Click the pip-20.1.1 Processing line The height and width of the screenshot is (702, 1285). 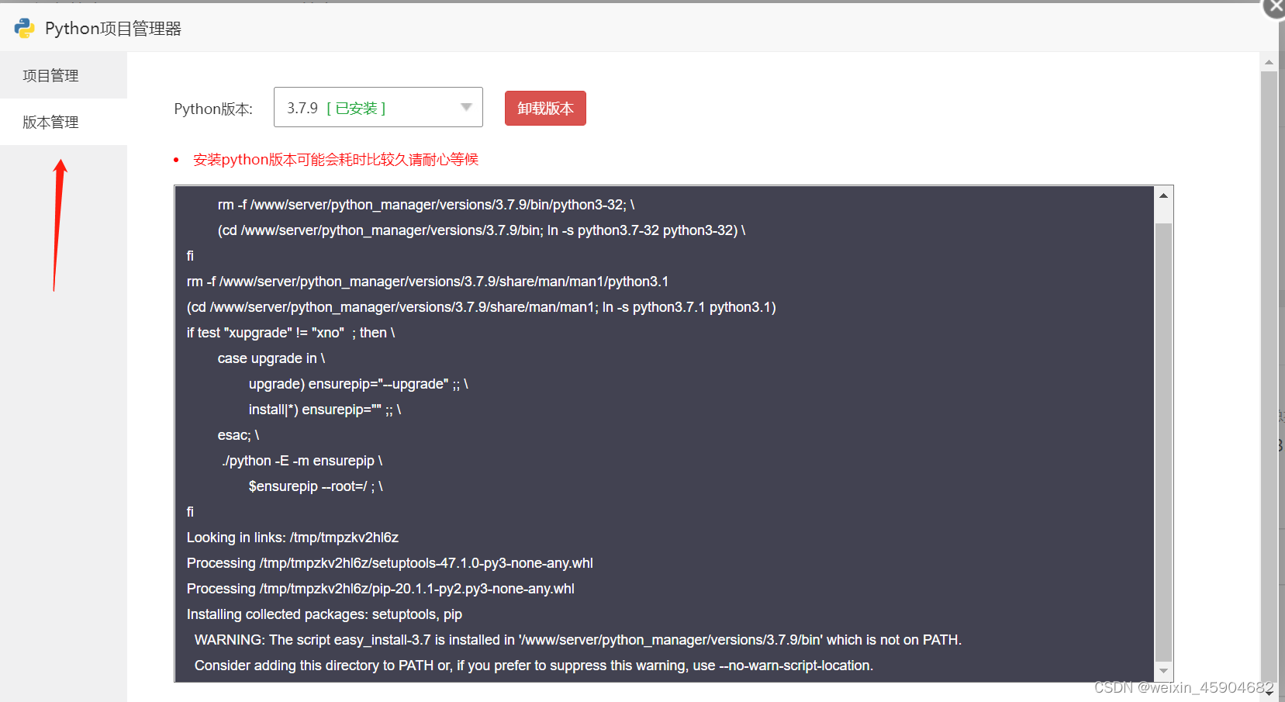coord(380,589)
